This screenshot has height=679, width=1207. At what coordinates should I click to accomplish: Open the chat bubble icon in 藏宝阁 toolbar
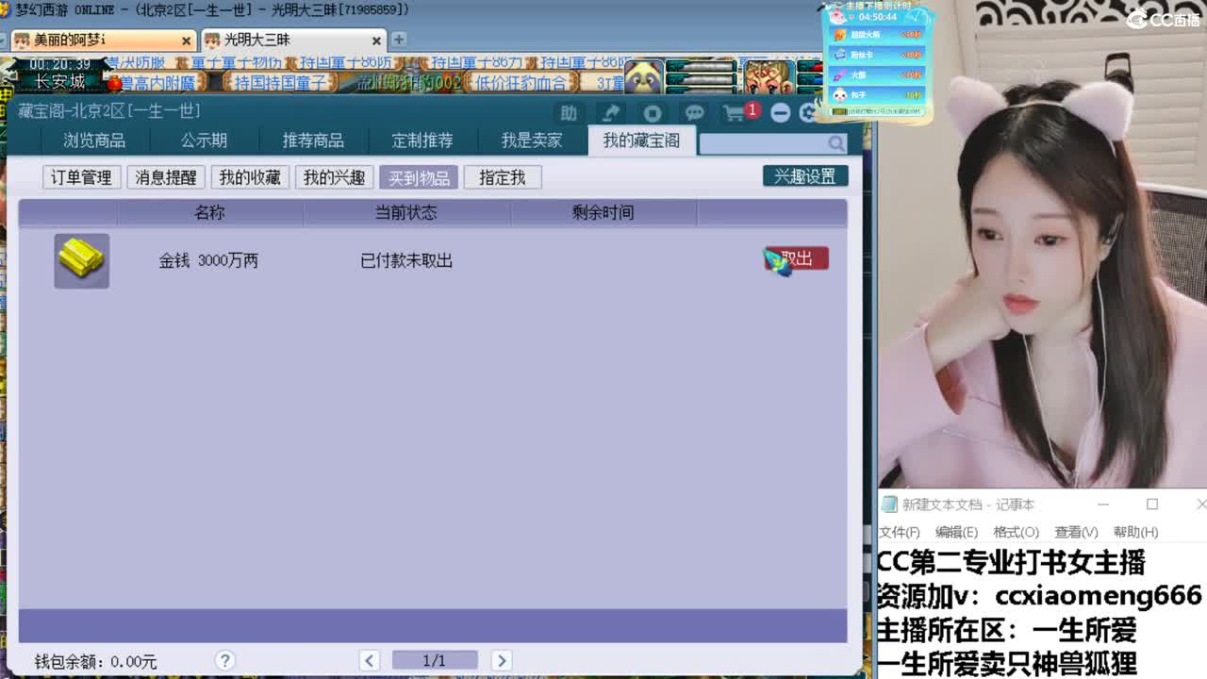click(695, 113)
